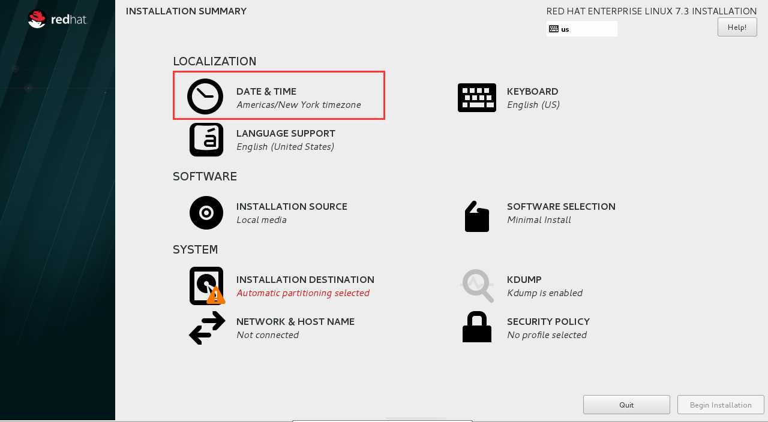Viewport: 768px width, 422px height.
Task: Click the Begin Installation button
Action: [x=721, y=405]
